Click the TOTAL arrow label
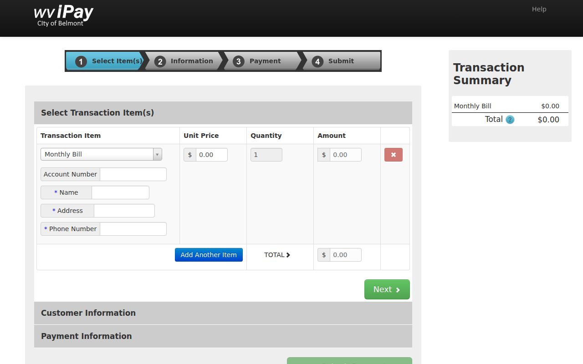The image size is (583, 364). point(277,255)
